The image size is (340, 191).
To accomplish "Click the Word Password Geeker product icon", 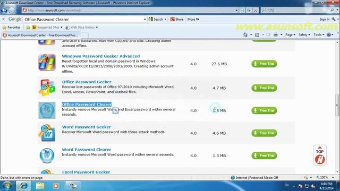I will pos(47,133).
